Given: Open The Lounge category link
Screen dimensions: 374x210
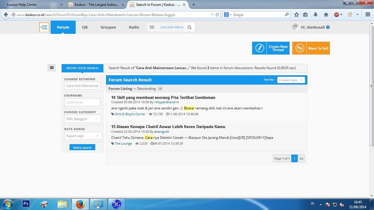Looking at the screenshot, I should (x=123, y=143).
